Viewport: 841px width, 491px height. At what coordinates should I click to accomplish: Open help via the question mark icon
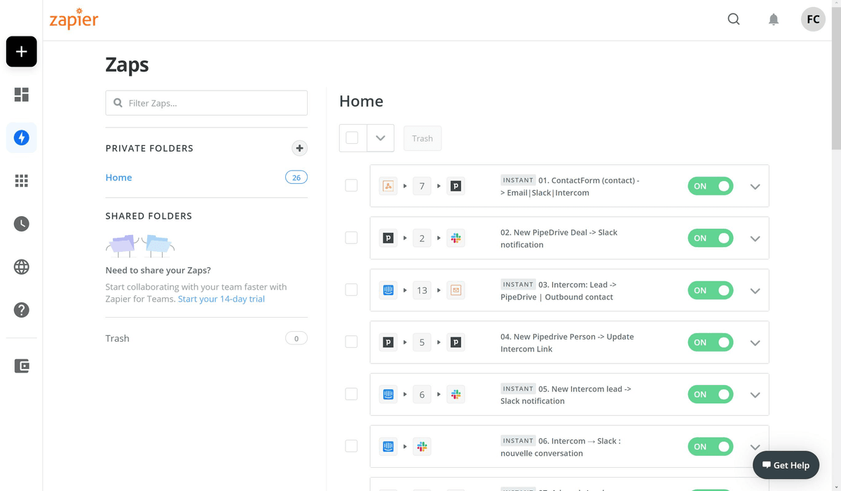[x=21, y=310]
